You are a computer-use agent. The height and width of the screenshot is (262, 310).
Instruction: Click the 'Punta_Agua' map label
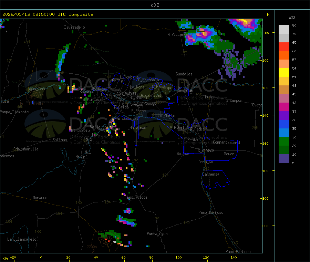157,234
